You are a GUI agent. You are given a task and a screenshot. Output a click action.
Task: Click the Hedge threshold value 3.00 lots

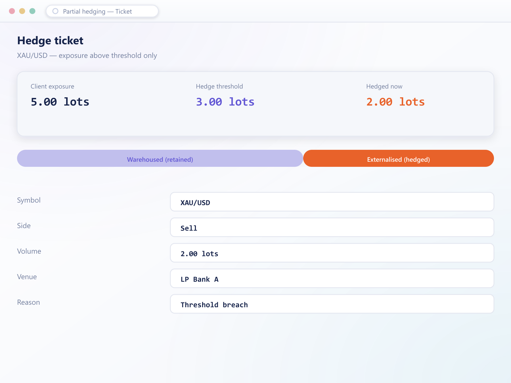tap(225, 102)
